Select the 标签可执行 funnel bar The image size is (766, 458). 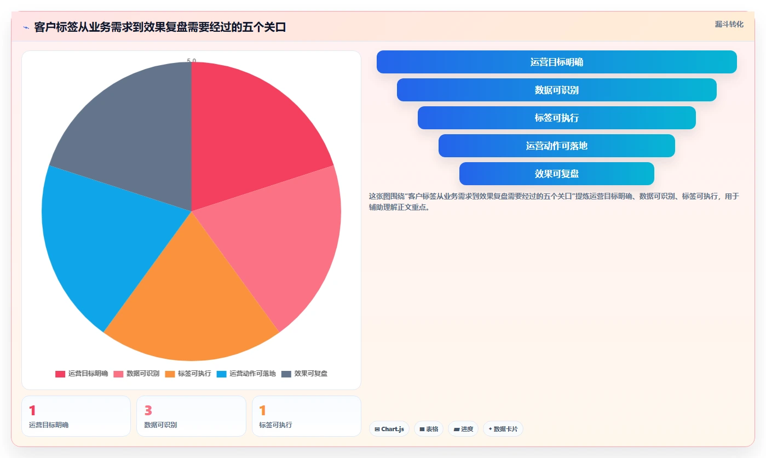pyautogui.click(x=556, y=118)
